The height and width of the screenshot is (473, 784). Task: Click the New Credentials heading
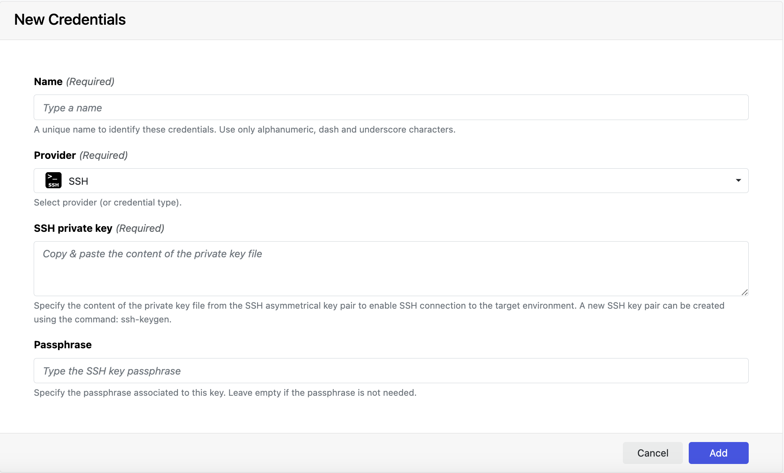[x=70, y=20]
